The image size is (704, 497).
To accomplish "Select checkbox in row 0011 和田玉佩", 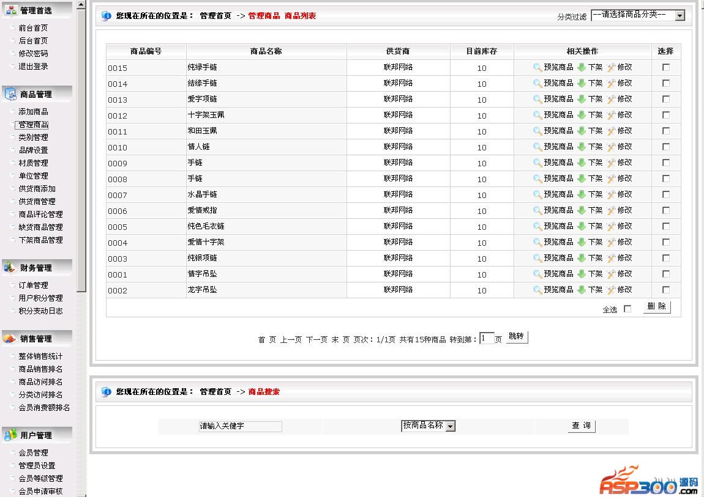I will (x=666, y=131).
